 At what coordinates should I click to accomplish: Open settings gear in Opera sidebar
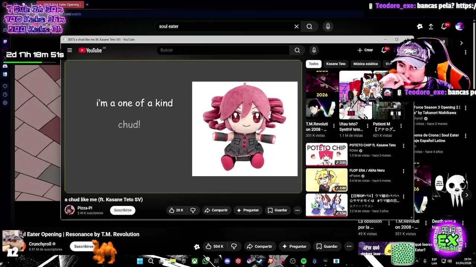5,103
